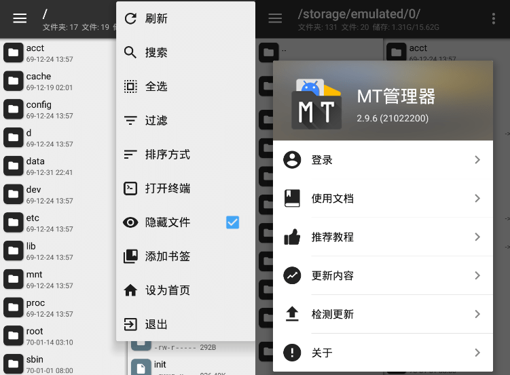The height and width of the screenshot is (375, 510).
Task: Click the magnifier search icon
Action: pyautogui.click(x=130, y=52)
